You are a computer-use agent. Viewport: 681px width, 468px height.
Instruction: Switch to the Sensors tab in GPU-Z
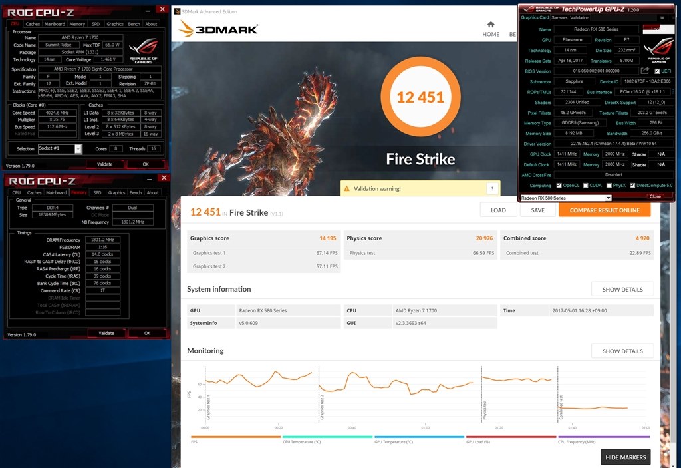[559, 18]
